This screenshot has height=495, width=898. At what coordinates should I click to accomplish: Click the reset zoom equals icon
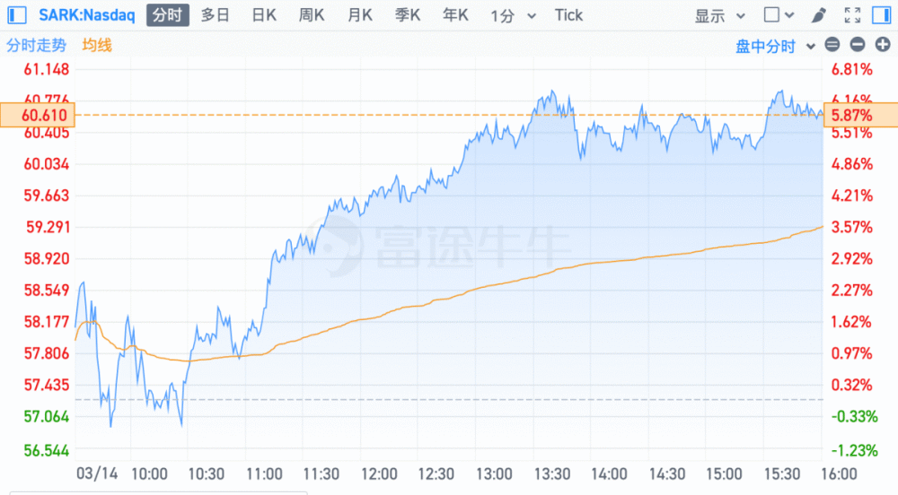[832, 46]
